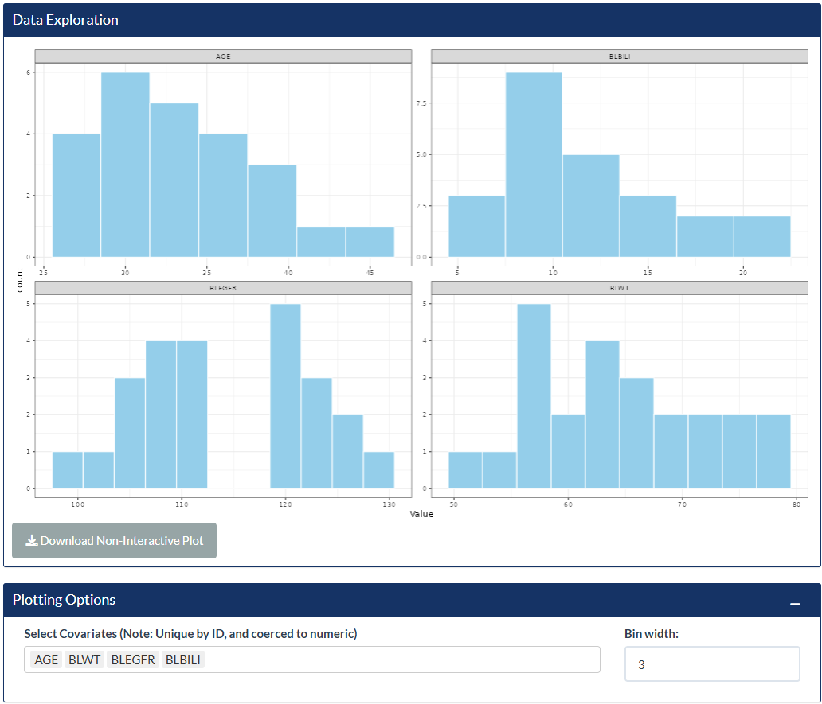Image resolution: width=822 pixels, height=704 pixels.
Task: Click the AGE facet title strip
Action: point(223,56)
